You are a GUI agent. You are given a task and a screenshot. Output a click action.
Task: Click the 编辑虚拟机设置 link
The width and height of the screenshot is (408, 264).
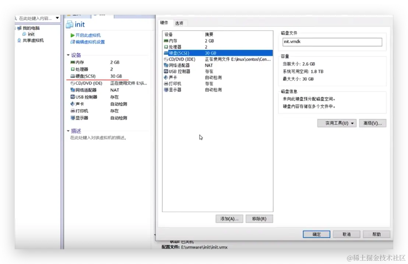pos(90,42)
